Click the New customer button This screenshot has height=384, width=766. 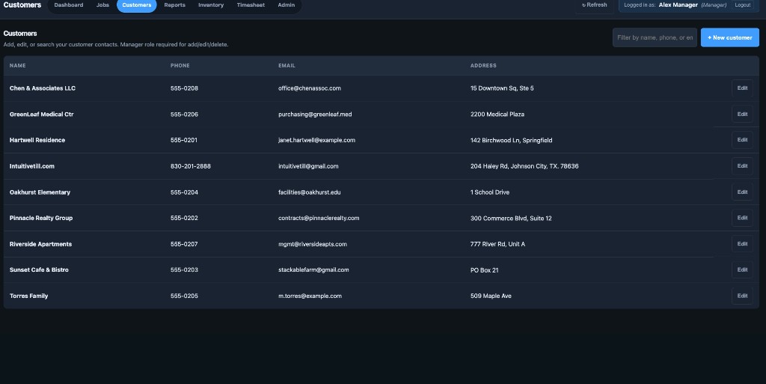pos(730,37)
